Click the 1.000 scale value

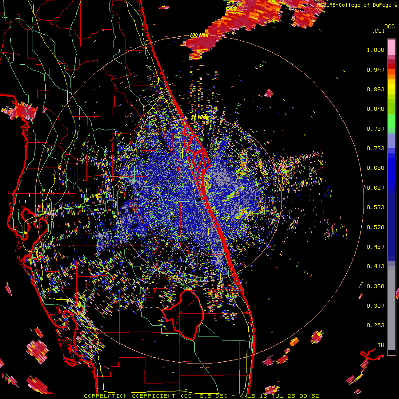click(x=376, y=50)
